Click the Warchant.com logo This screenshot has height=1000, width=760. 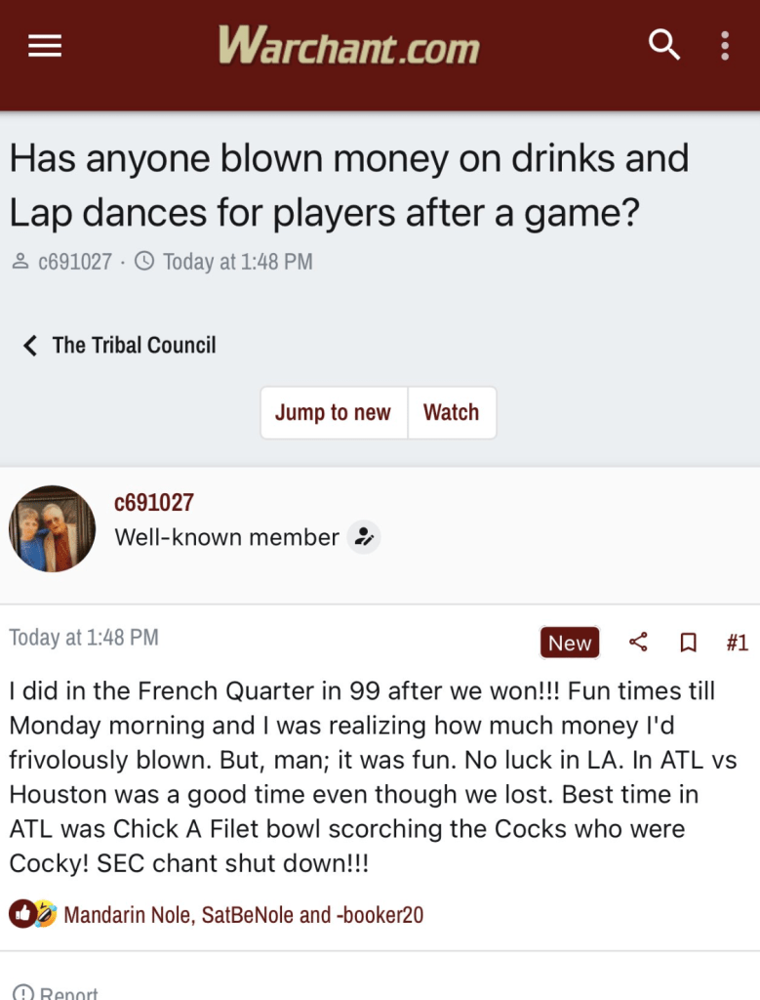click(x=348, y=45)
